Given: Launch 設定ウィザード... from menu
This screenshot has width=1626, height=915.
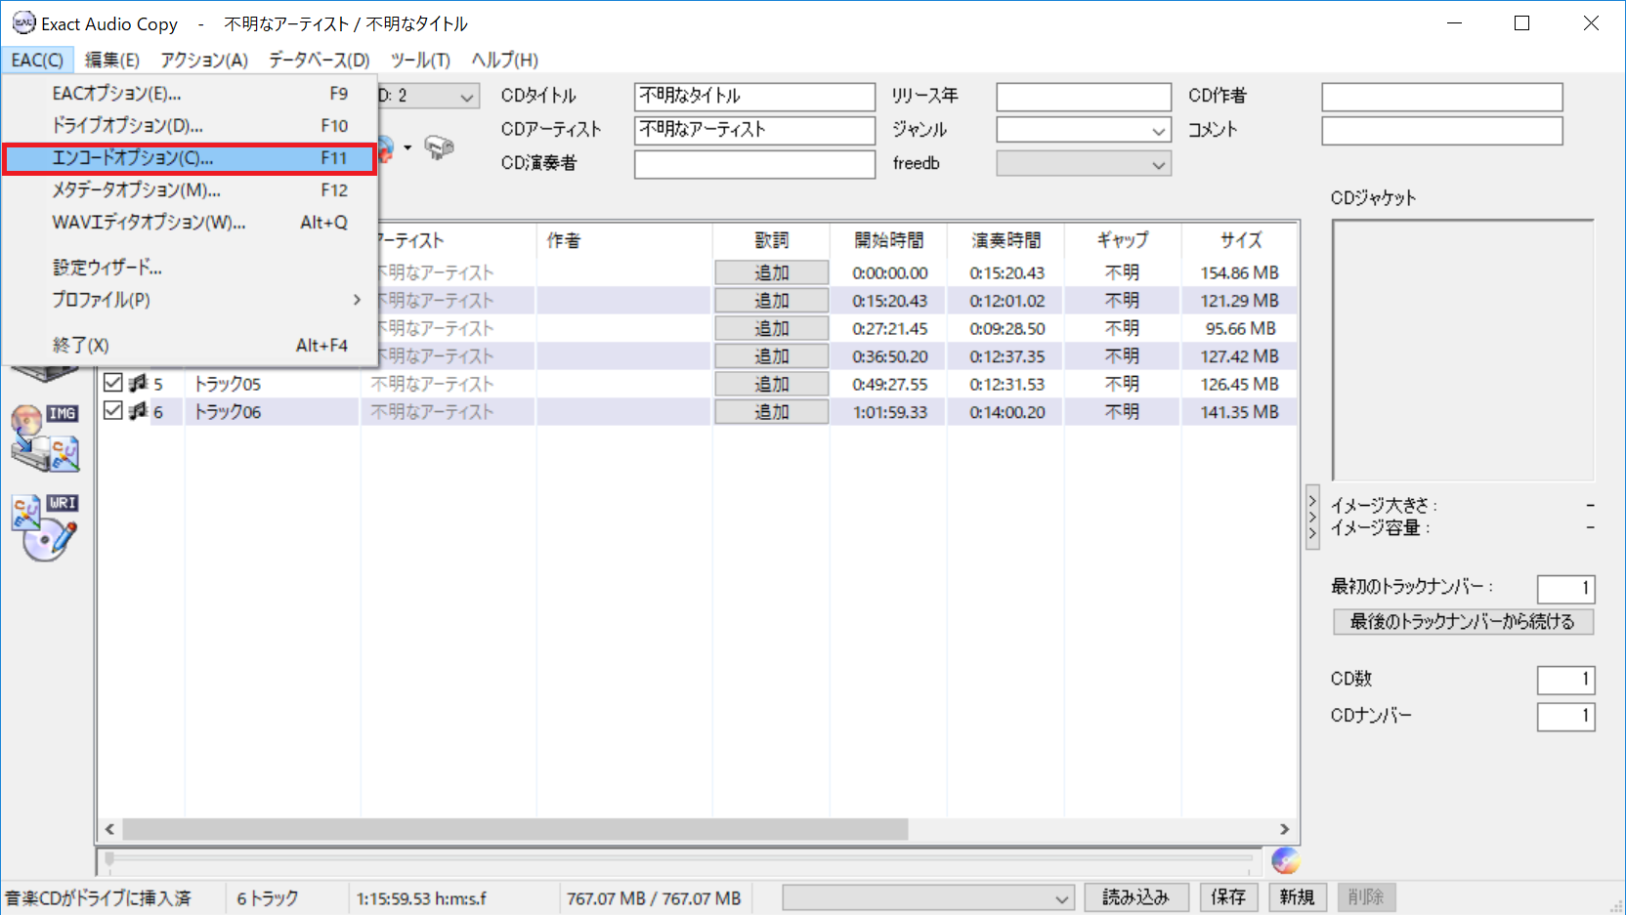Looking at the screenshot, I should pyautogui.click(x=191, y=268).
